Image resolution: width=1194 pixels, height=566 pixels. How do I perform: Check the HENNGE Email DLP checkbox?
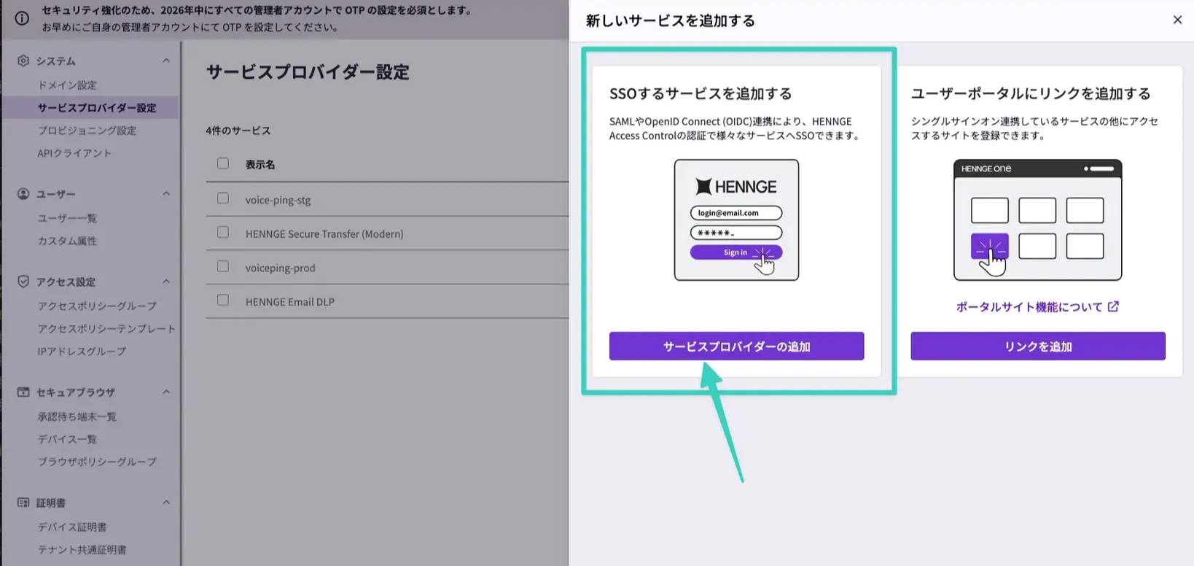(x=223, y=301)
